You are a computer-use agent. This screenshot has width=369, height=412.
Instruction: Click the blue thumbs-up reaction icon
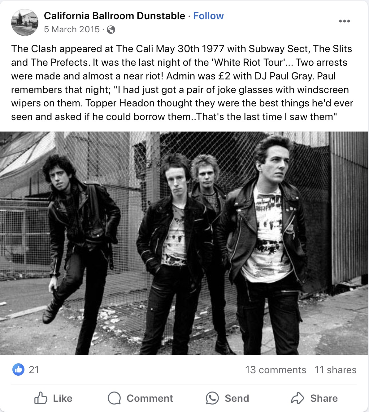tap(19, 369)
